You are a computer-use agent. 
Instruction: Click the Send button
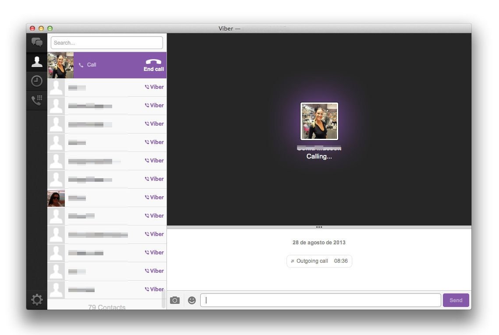456,300
